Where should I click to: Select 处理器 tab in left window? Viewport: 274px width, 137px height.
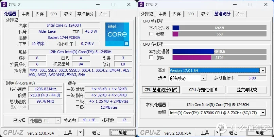10,14
